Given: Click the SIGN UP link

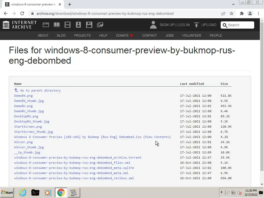Looking at the screenshot, I should 167,25.
